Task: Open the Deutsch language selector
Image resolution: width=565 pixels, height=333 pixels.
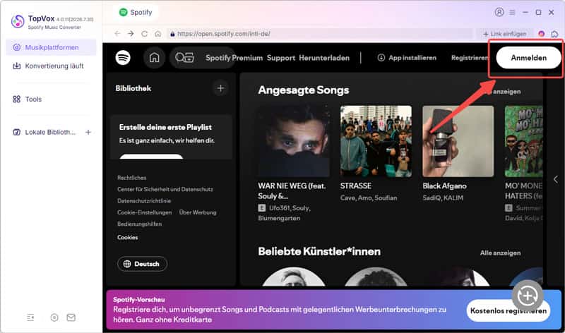Action: (143, 264)
